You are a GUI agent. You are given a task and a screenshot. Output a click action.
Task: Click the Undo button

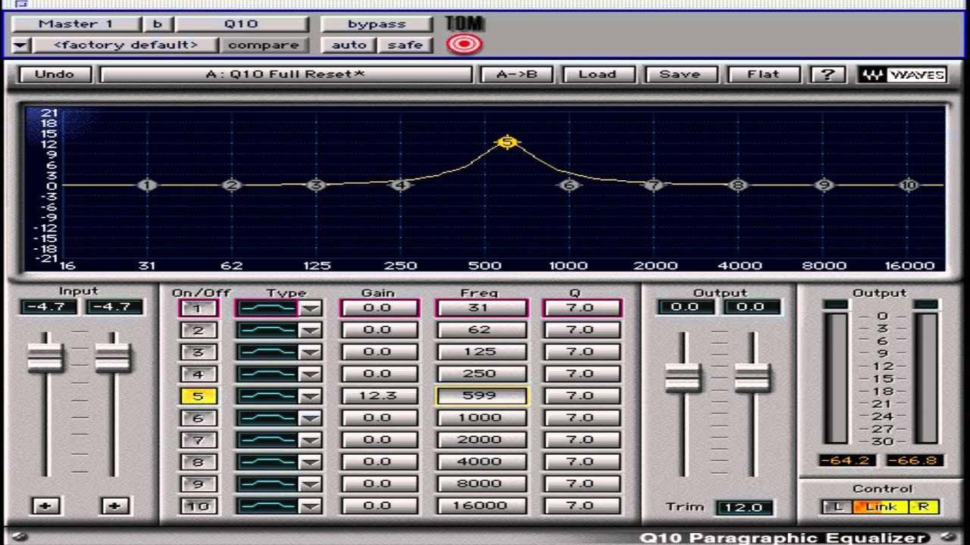click(55, 74)
